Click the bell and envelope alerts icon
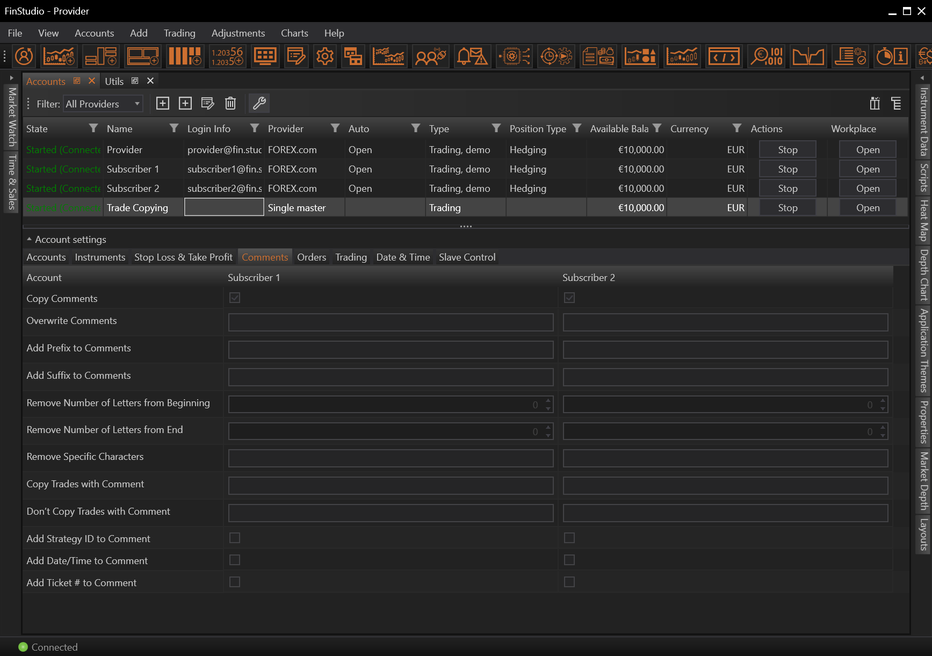This screenshot has height=656, width=932. tap(472, 56)
